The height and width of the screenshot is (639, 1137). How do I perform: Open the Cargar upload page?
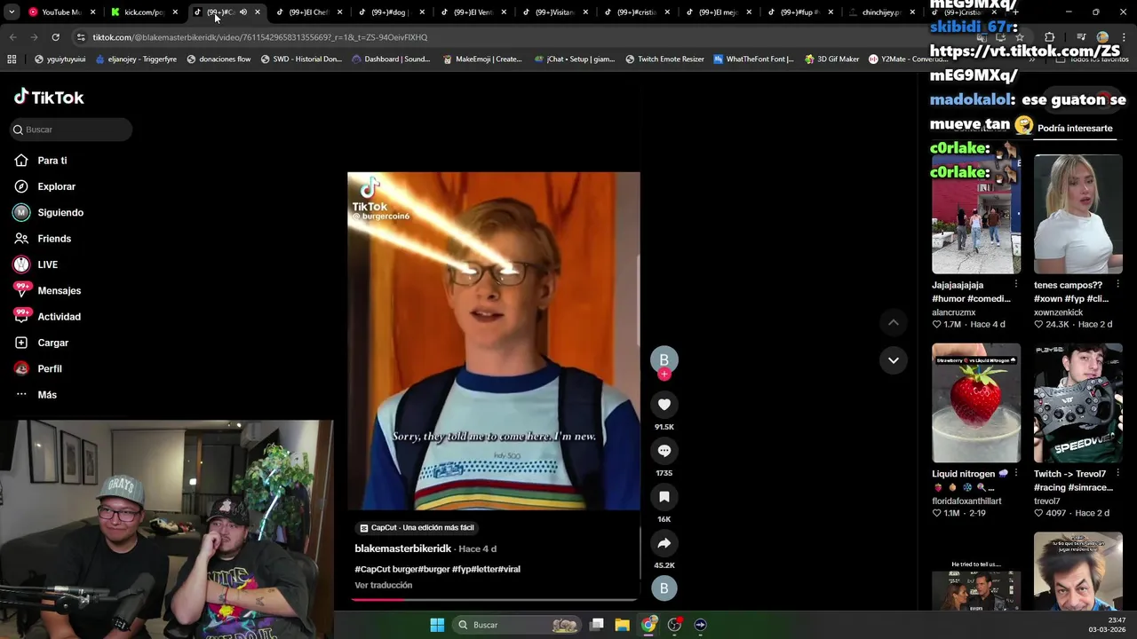(52, 343)
